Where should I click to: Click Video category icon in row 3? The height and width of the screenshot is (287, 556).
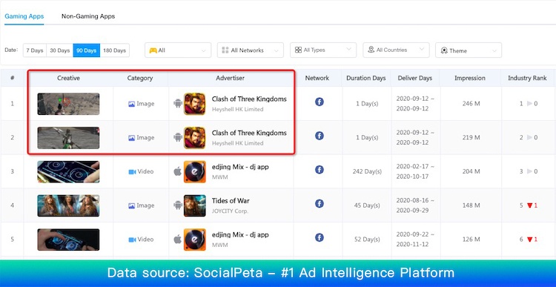tap(132, 172)
